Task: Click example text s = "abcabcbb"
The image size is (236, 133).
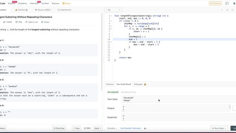Action: (11, 47)
